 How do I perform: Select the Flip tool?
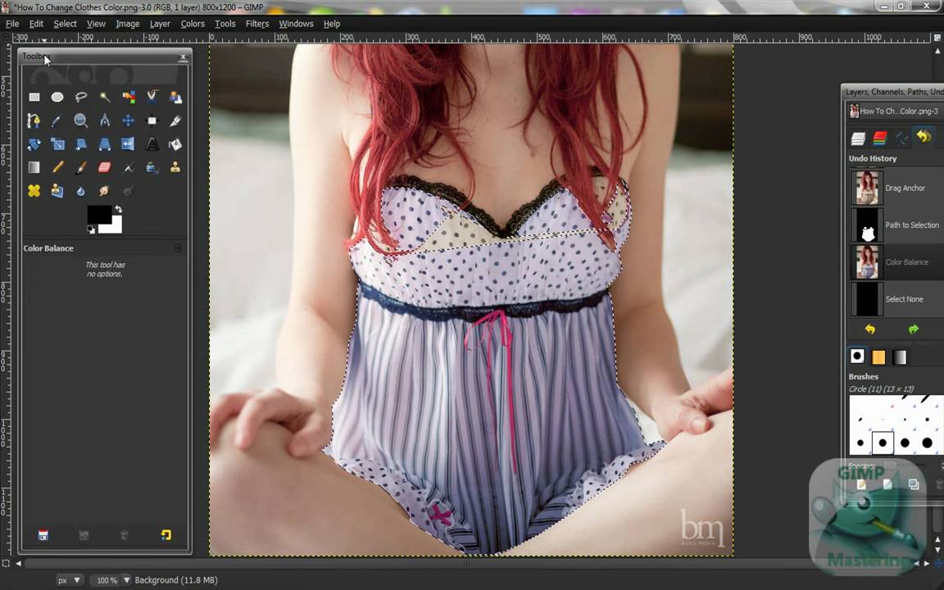pyautogui.click(x=128, y=144)
